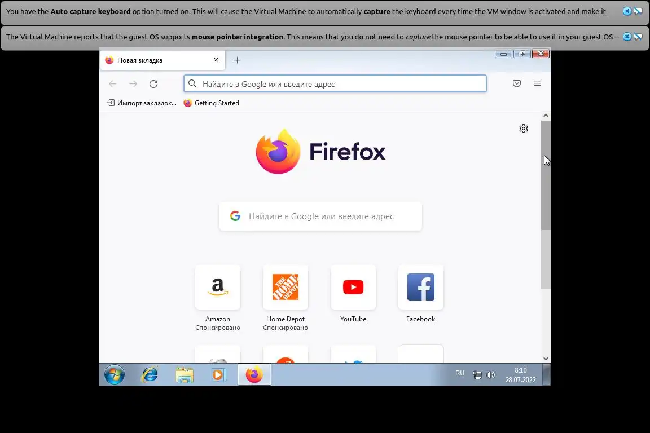Viewport: 650px width, 433px height.
Task: Go back with the back arrow
Action: point(113,83)
